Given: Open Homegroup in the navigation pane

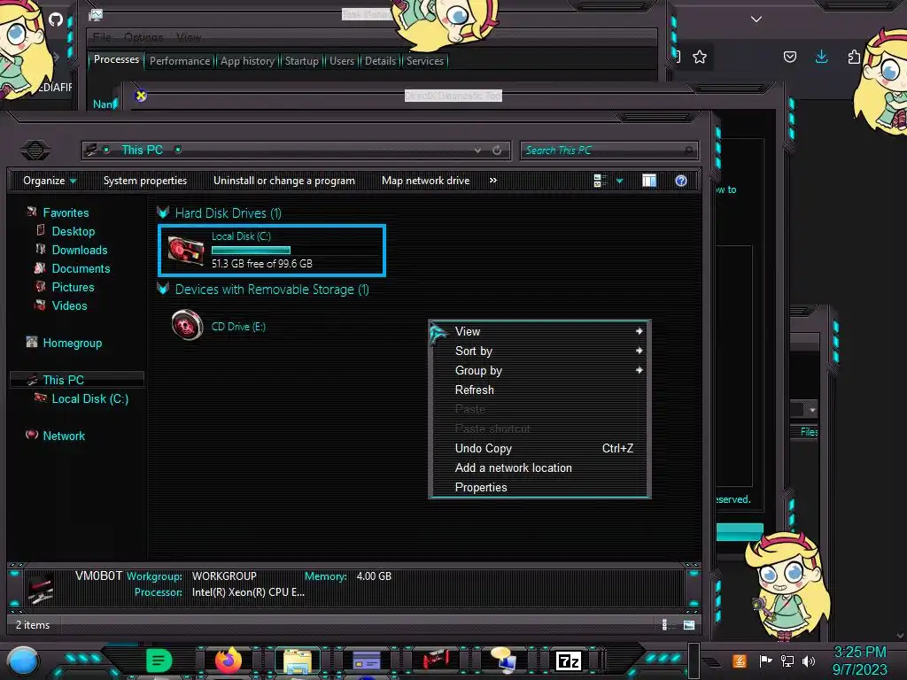Looking at the screenshot, I should (x=73, y=343).
